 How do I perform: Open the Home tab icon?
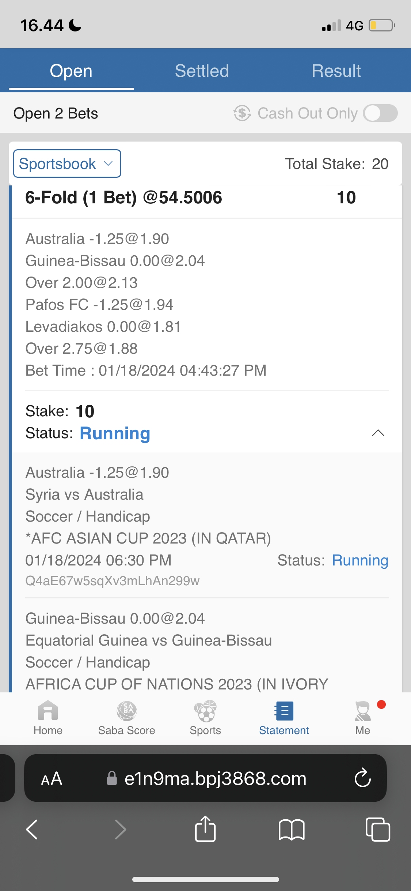tap(48, 711)
